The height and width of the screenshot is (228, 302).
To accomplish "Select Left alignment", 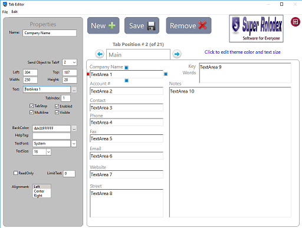I will coord(42,187).
